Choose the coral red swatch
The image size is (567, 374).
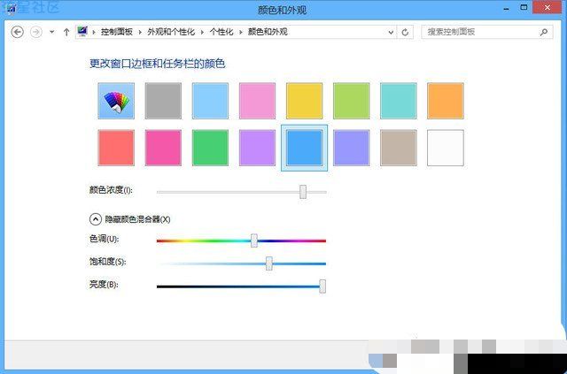click(116, 148)
